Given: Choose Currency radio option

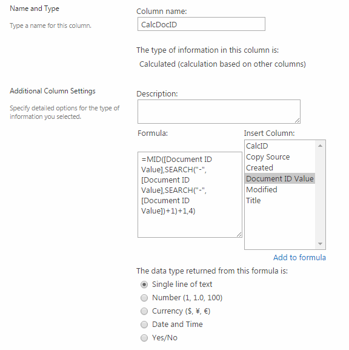Looking at the screenshot, I should [144, 311].
